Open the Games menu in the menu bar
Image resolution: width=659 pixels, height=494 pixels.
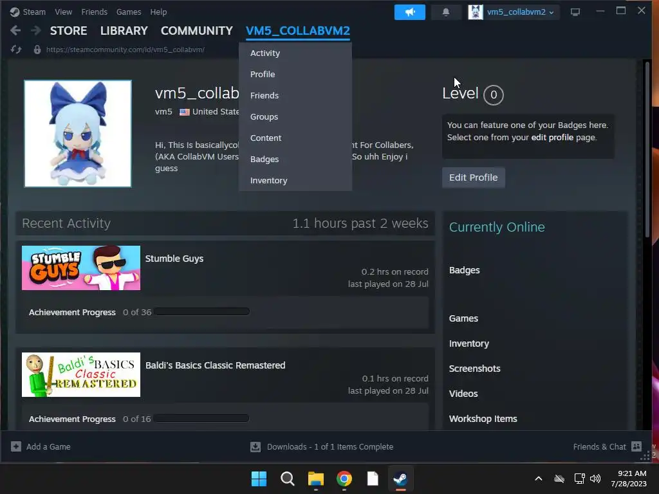click(x=129, y=12)
